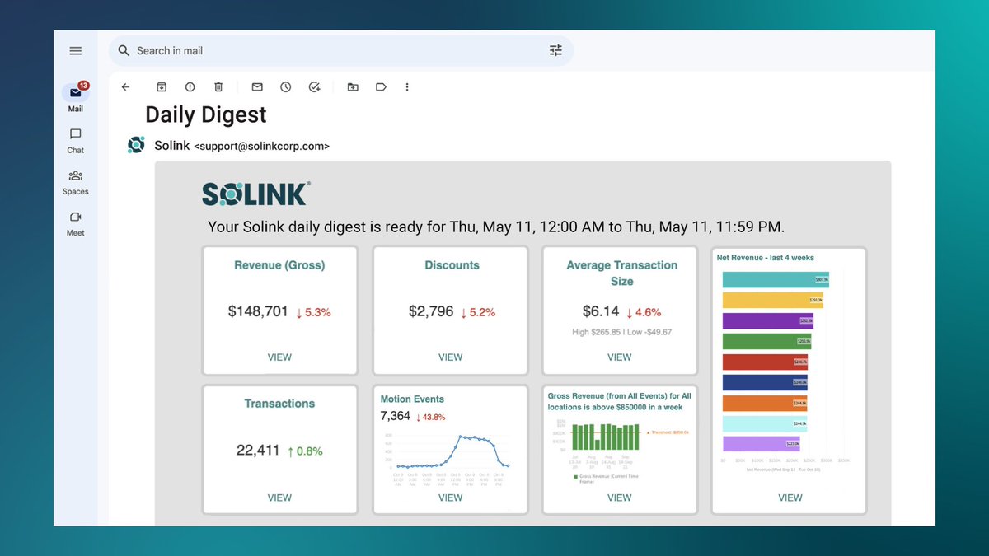Select the 22,411 transactions value

[x=259, y=451]
